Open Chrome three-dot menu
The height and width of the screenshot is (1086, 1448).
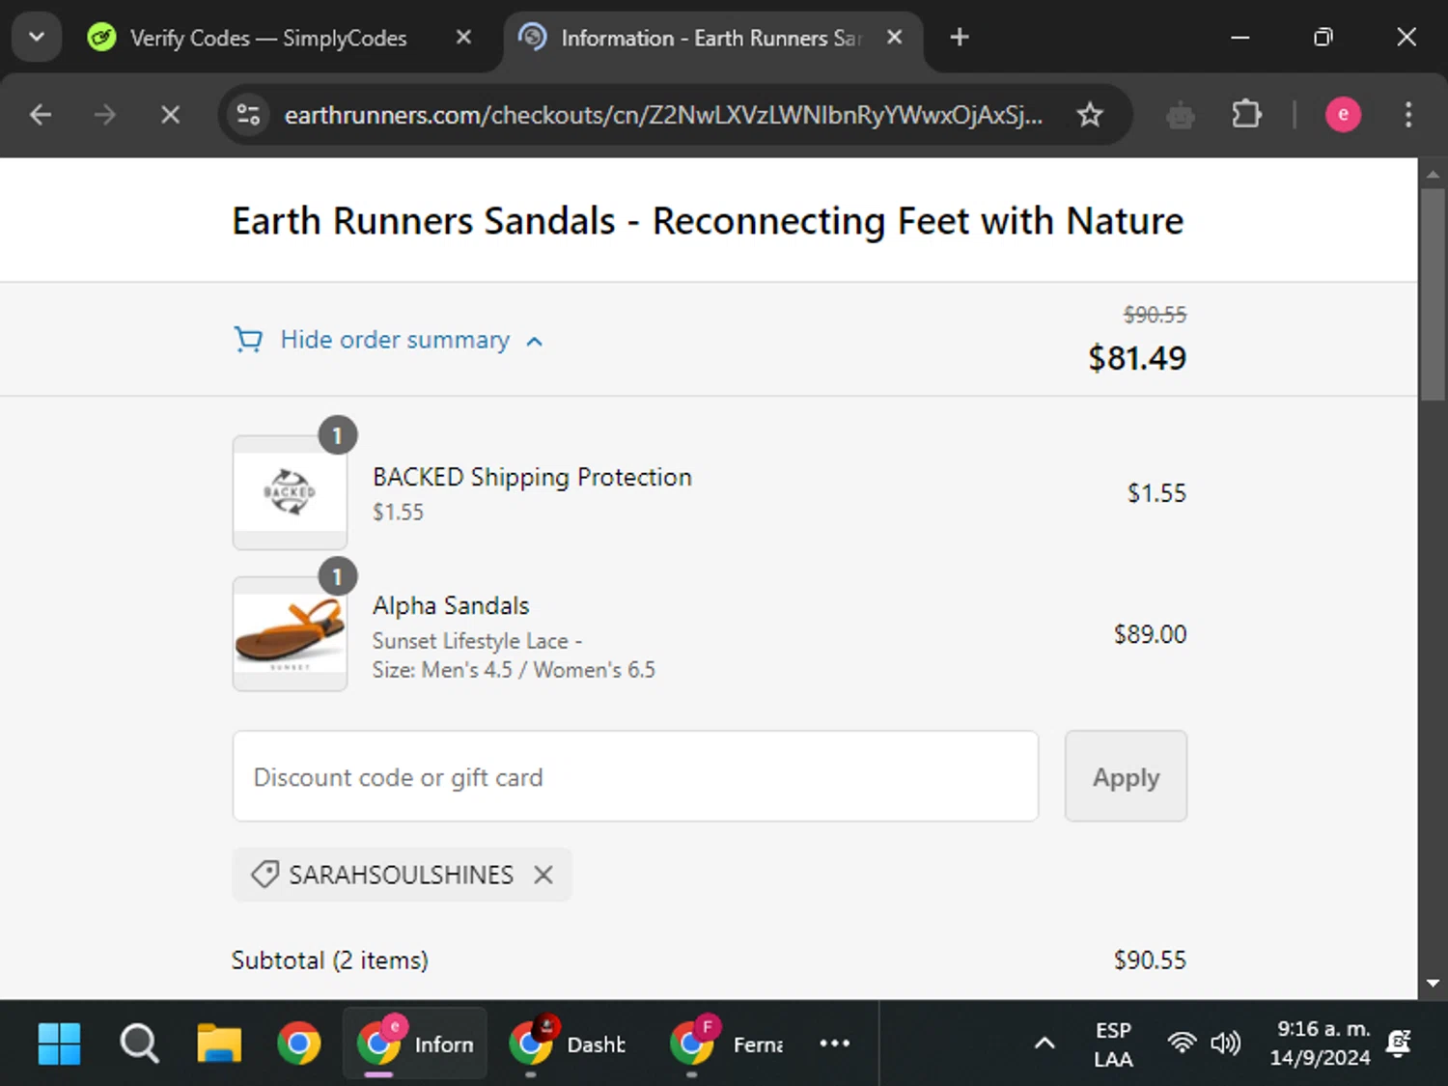point(1408,115)
